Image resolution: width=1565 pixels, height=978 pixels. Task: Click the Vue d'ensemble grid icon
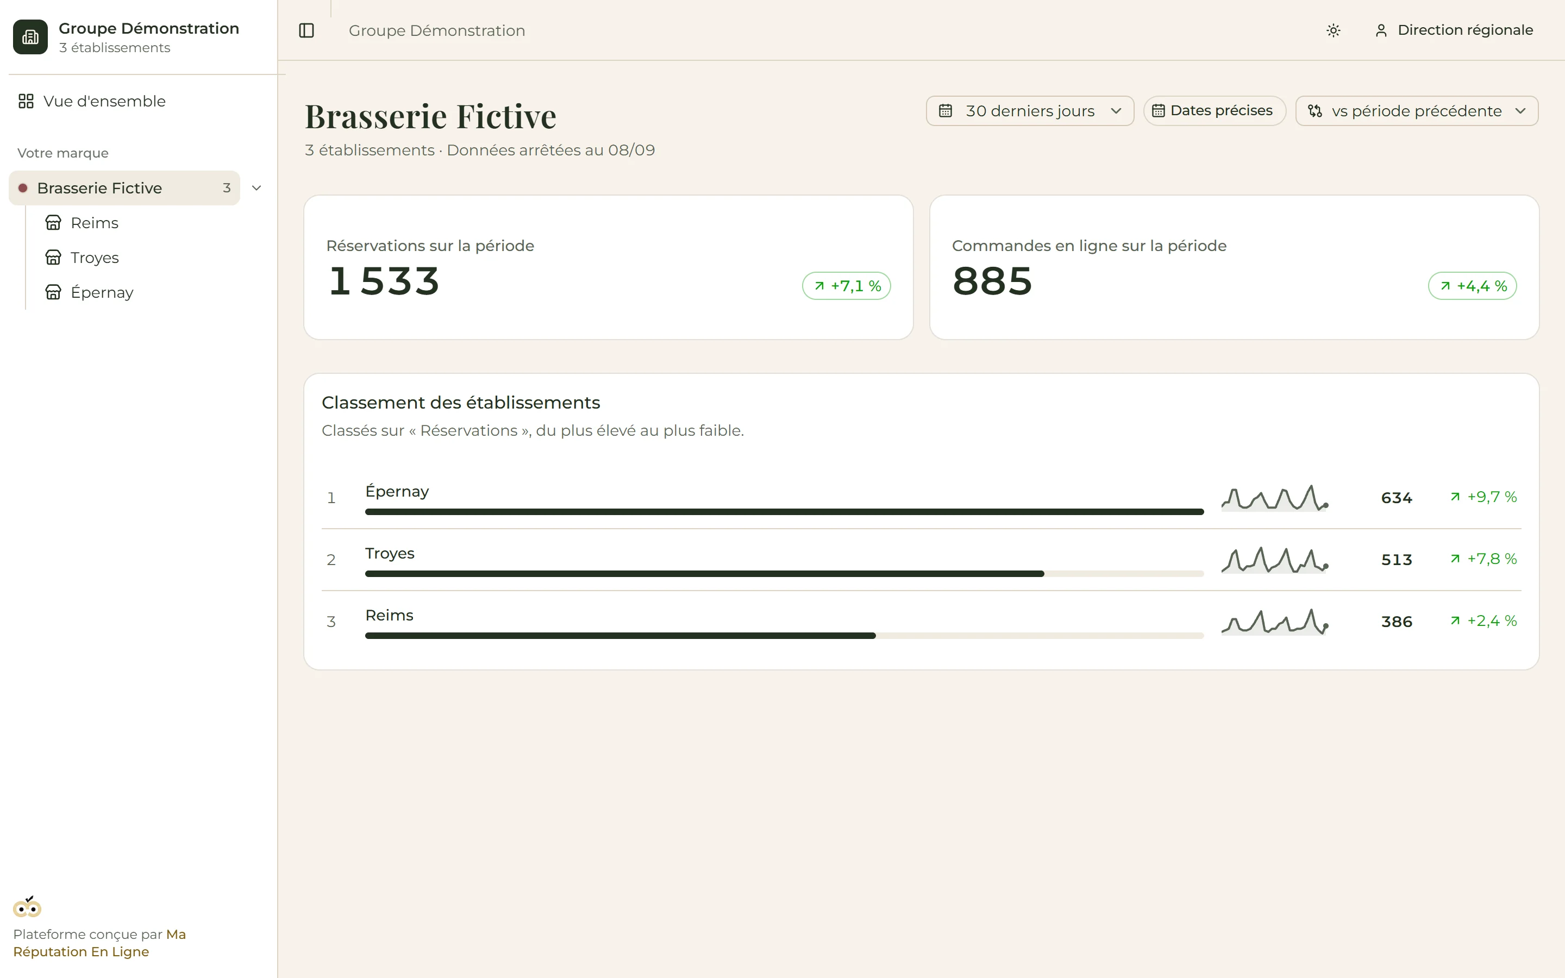[26, 102]
